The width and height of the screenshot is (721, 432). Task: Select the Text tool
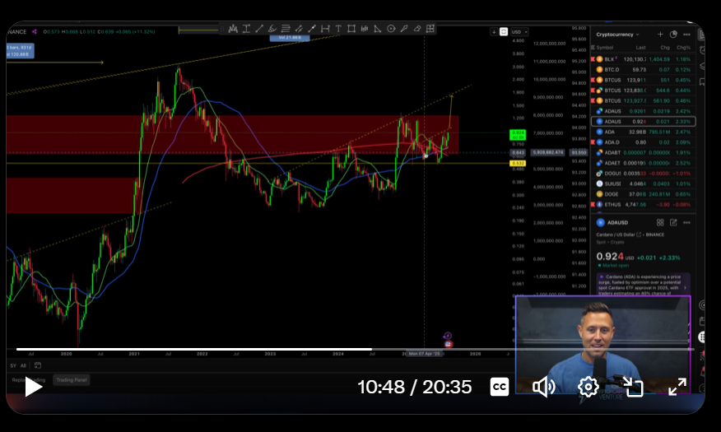click(338, 29)
